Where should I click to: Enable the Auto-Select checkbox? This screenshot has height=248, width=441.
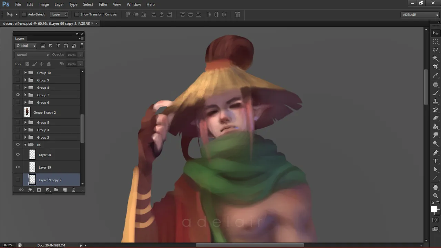point(24,14)
